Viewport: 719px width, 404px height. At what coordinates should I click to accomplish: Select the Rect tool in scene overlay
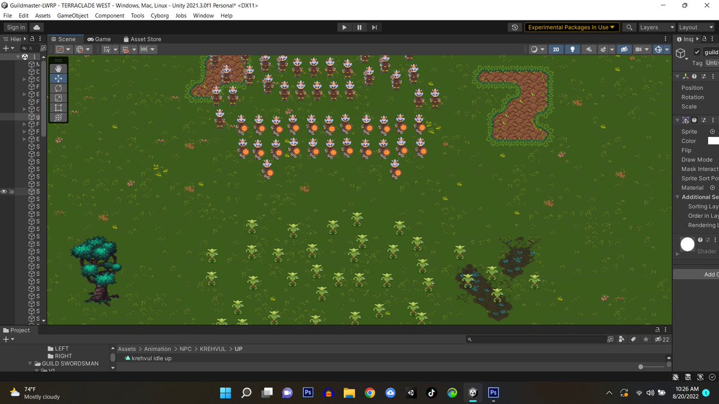(x=58, y=108)
